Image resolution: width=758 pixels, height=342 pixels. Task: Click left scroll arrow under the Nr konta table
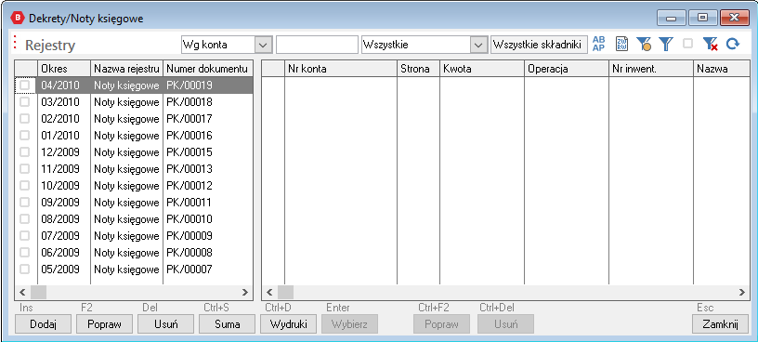[x=269, y=292]
